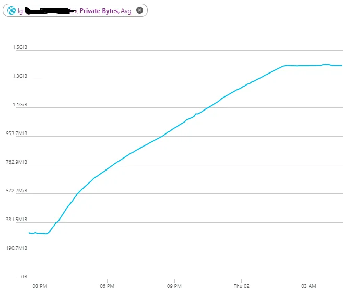The width and height of the screenshot is (343, 292).
Task: Click the 06 PM time axis label
Action: pos(107,286)
